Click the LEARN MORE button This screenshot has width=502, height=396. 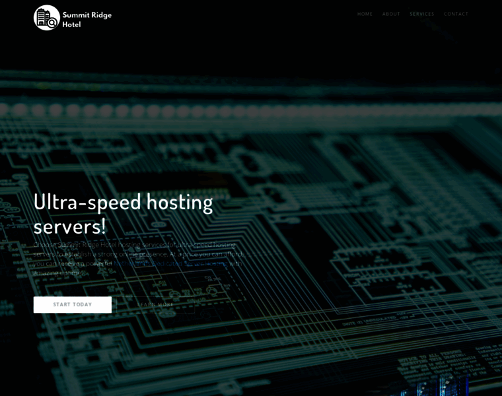point(156,304)
